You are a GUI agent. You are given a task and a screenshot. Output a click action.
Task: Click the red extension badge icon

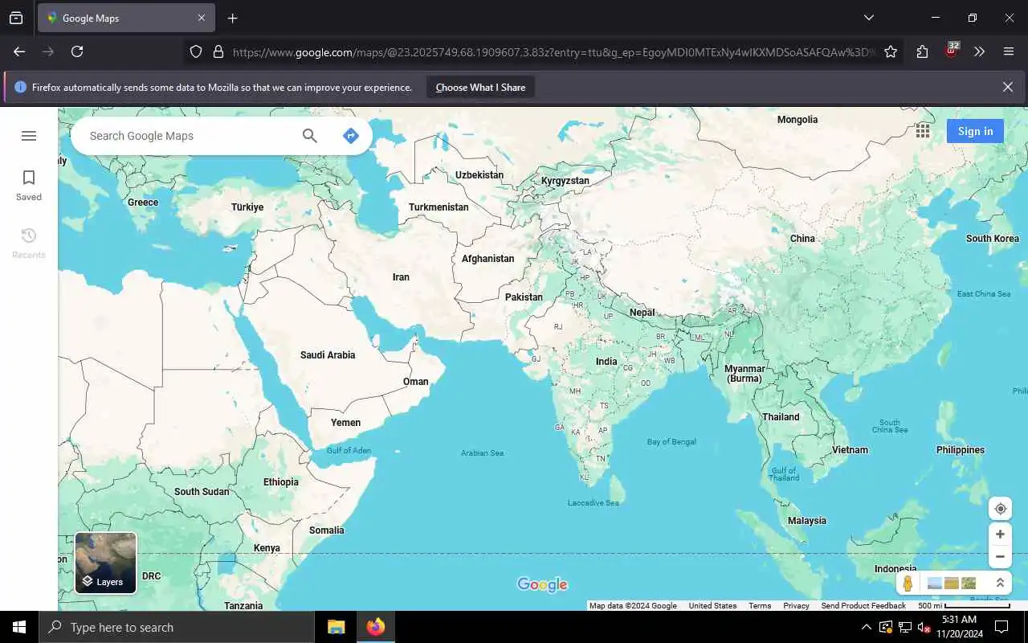(x=952, y=50)
